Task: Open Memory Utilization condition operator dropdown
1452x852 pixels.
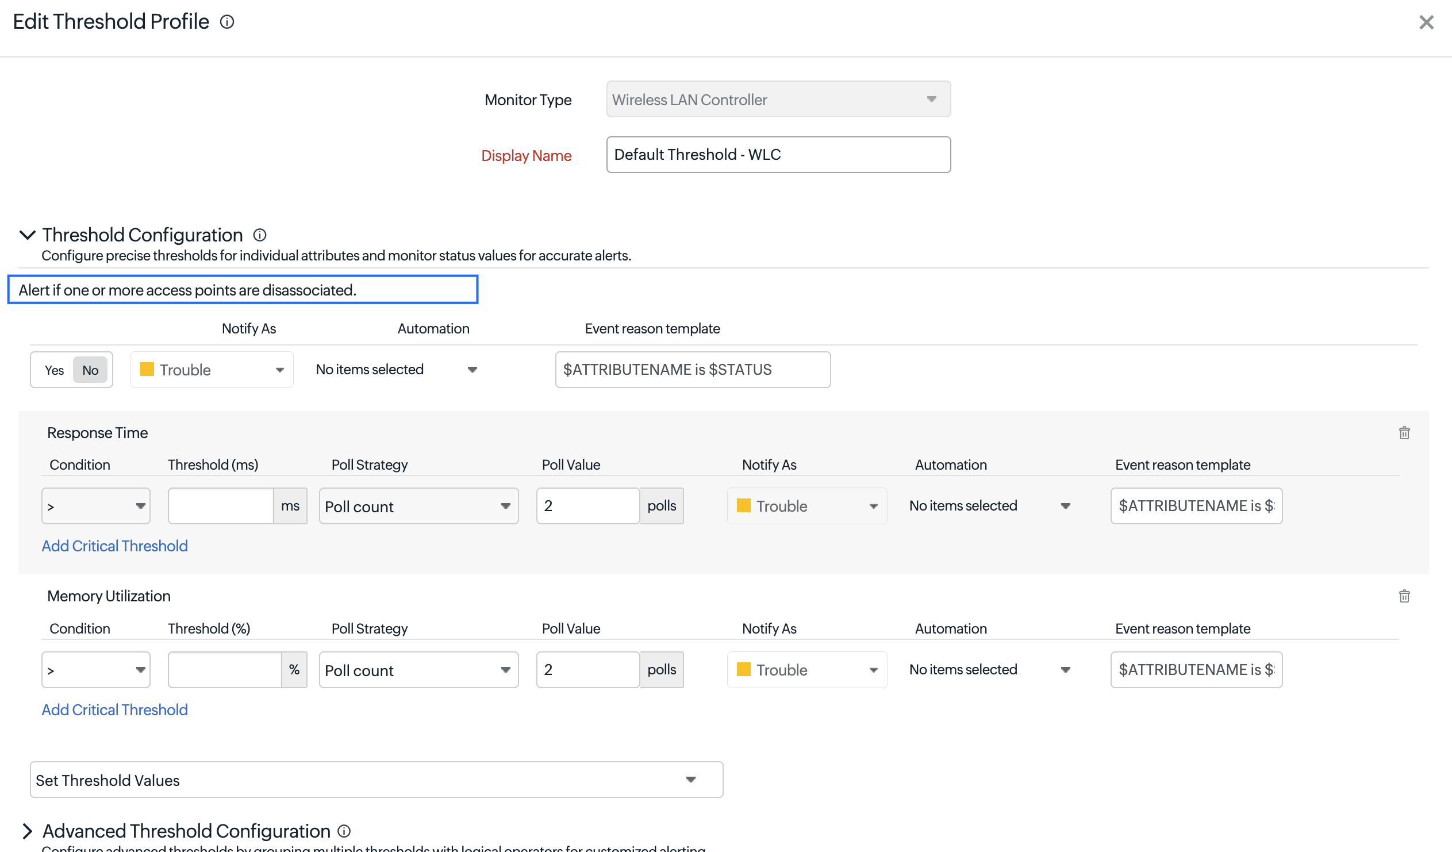Action: [x=95, y=670]
